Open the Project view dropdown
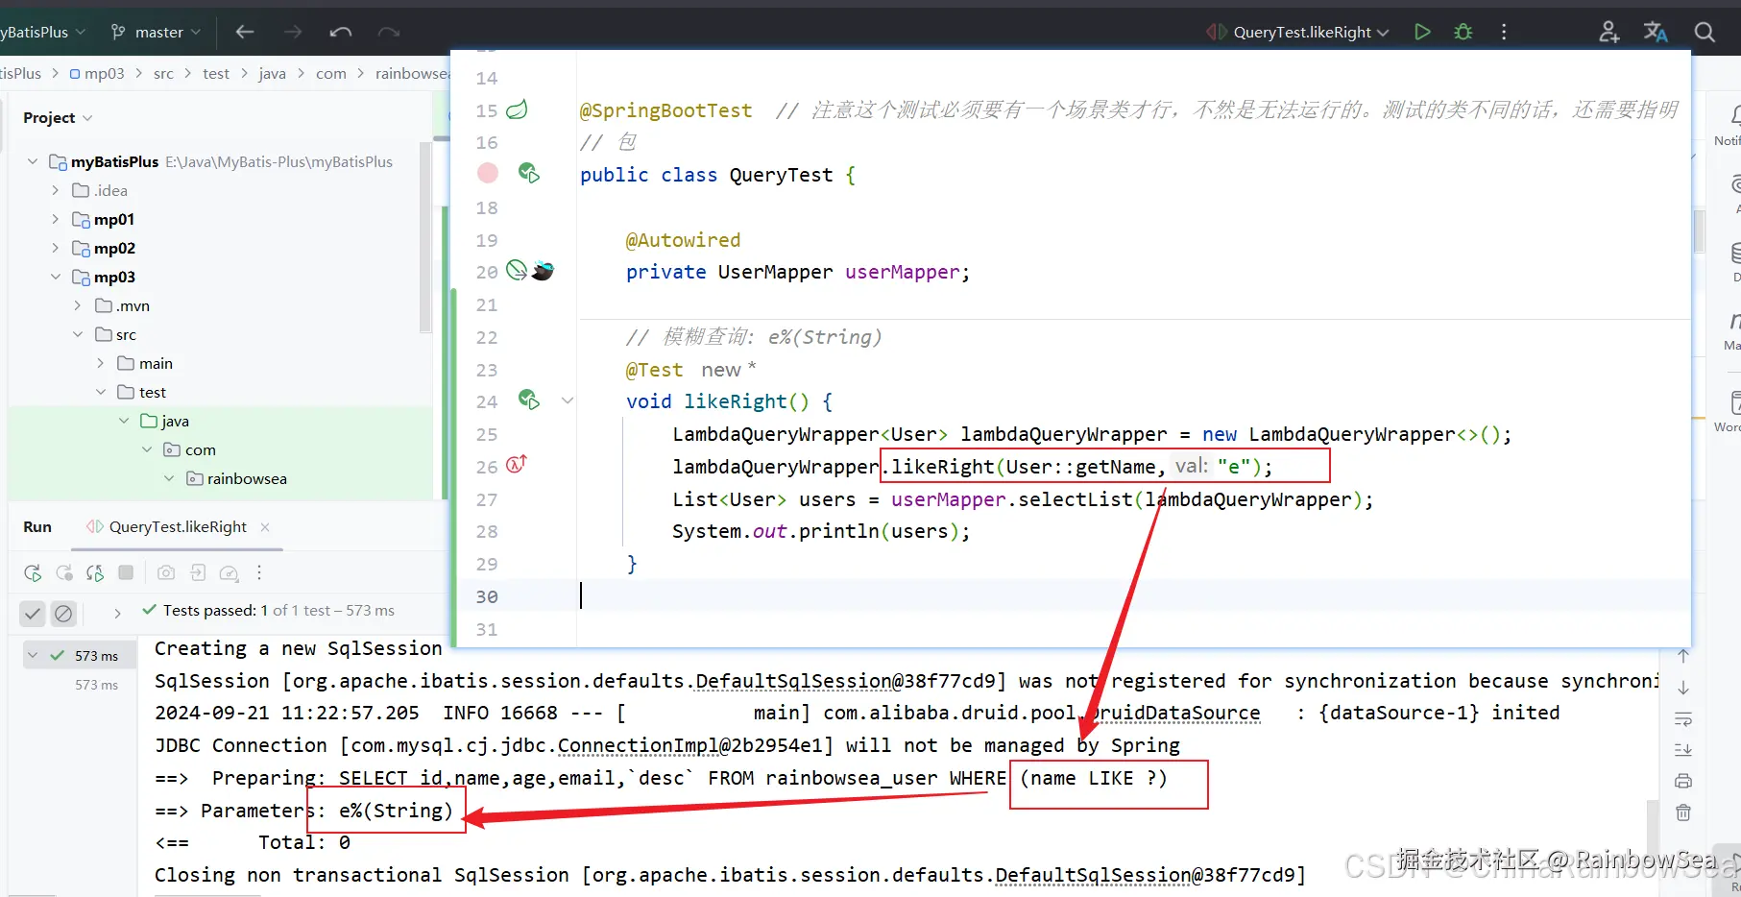1741x897 pixels. click(x=58, y=117)
